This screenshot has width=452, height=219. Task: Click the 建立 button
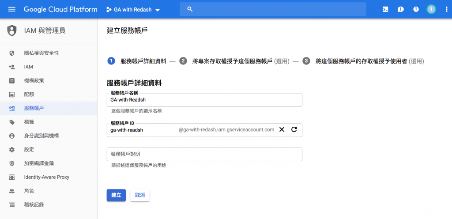point(116,195)
